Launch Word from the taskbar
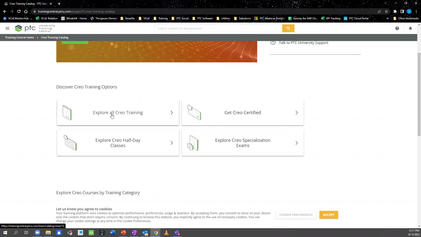Image resolution: width=421 pixels, height=237 pixels. pos(112,233)
